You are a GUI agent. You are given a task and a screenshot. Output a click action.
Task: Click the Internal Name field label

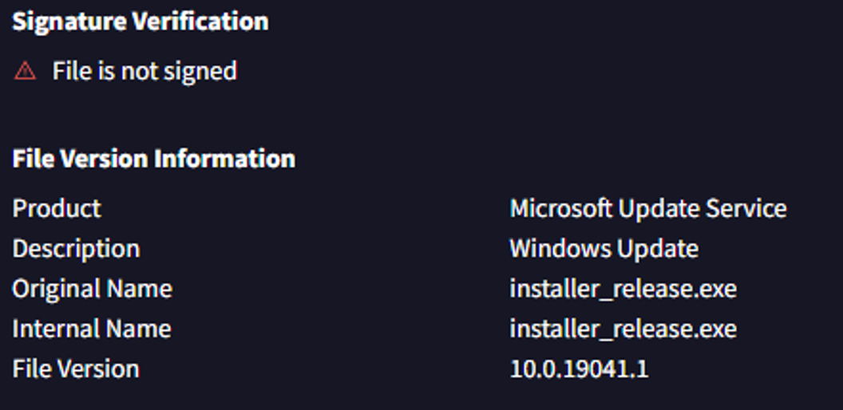point(91,329)
